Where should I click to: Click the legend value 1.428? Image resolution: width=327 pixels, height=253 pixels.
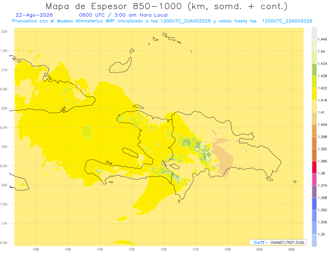[x=323, y=76]
